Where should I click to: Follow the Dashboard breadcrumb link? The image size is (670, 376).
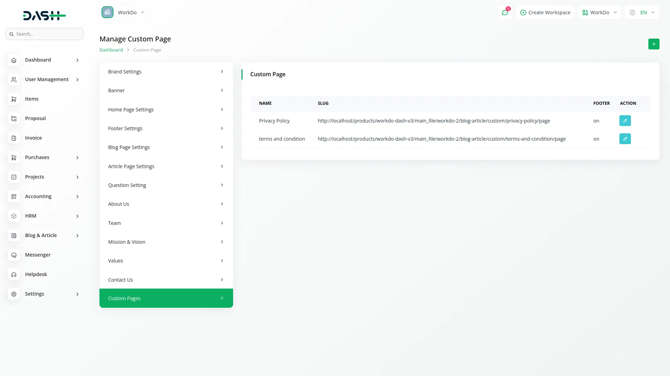pos(111,50)
